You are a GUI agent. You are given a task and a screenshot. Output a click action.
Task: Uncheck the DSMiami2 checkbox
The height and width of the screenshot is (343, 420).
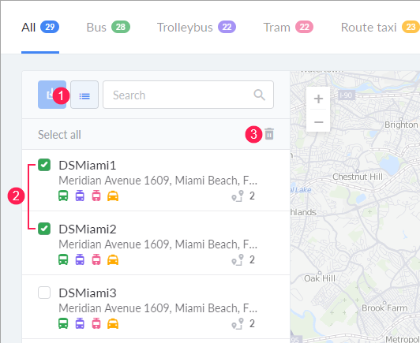(x=44, y=229)
